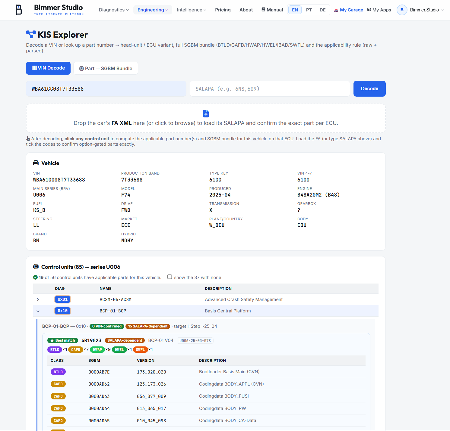Click 'Advanced Crash Safety Management' description
The width and height of the screenshot is (450, 431).
(244, 299)
